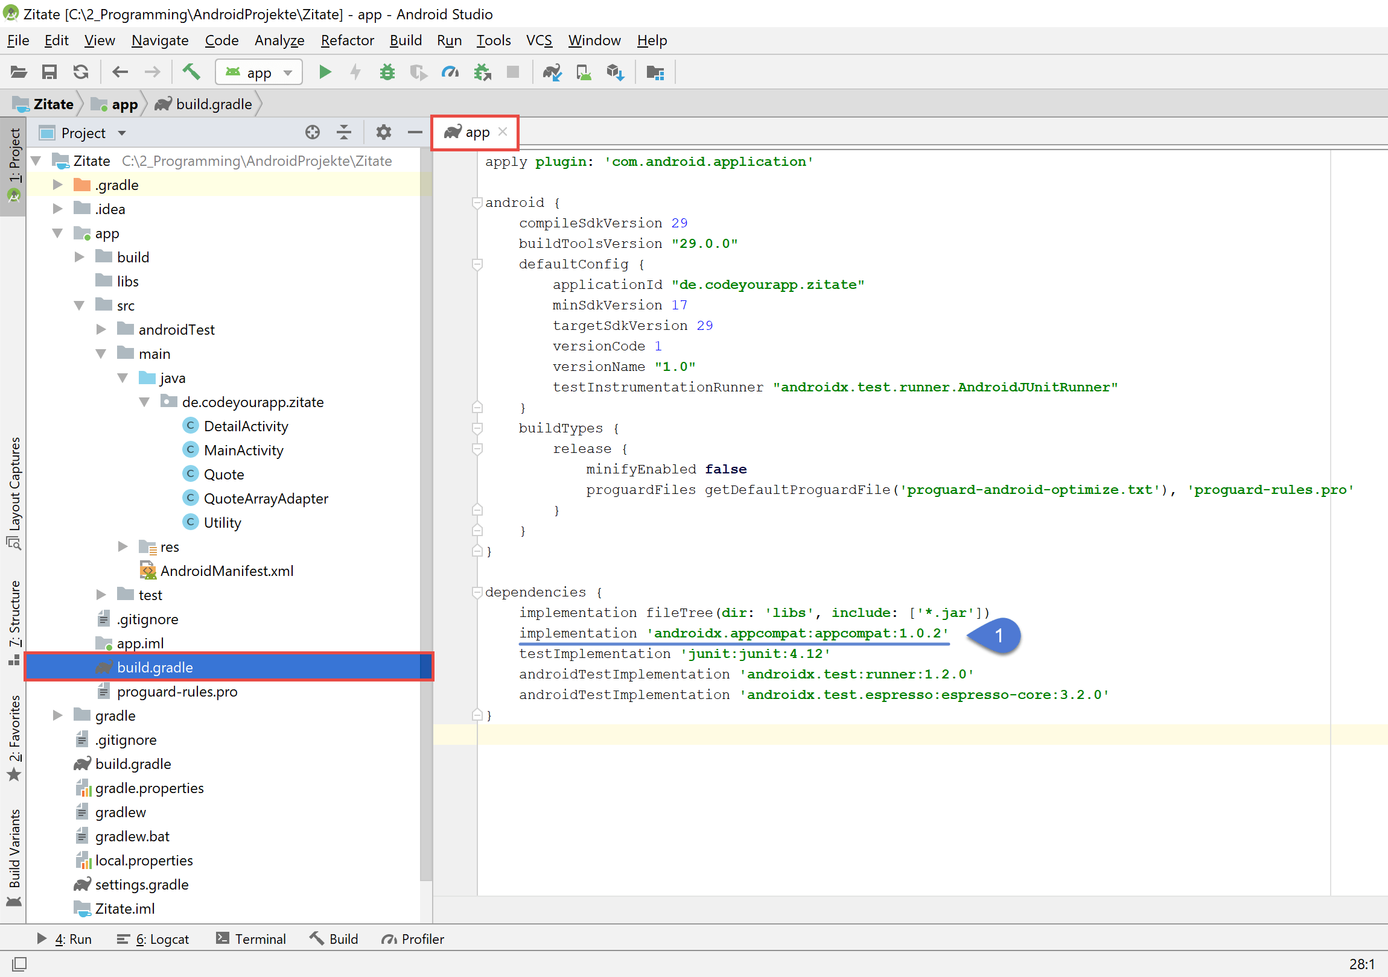Click the Sync/Refresh toolbar icon
The image size is (1388, 977).
pyautogui.click(x=81, y=72)
